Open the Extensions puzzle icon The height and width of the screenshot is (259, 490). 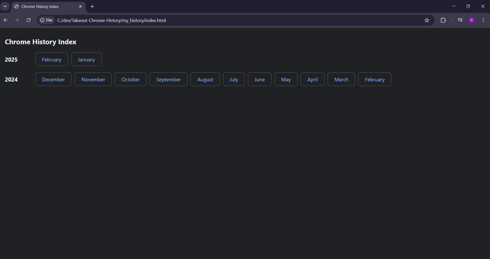click(x=443, y=20)
